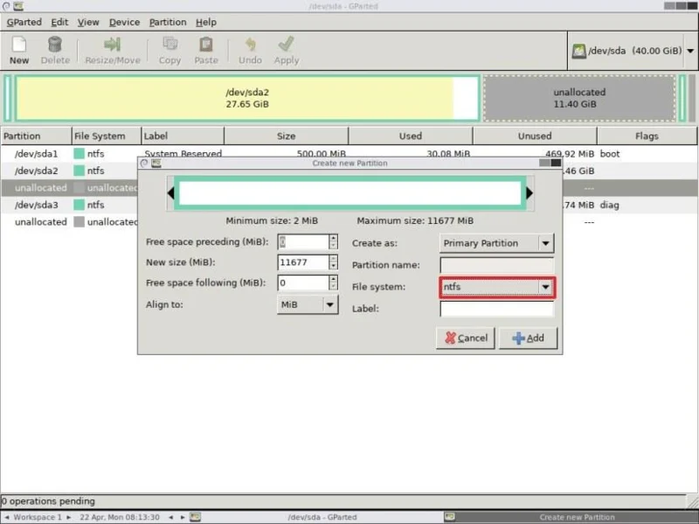Click the New size field showing 11677
The height and width of the screenshot is (524, 699).
pyautogui.click(x=303, y=262)
